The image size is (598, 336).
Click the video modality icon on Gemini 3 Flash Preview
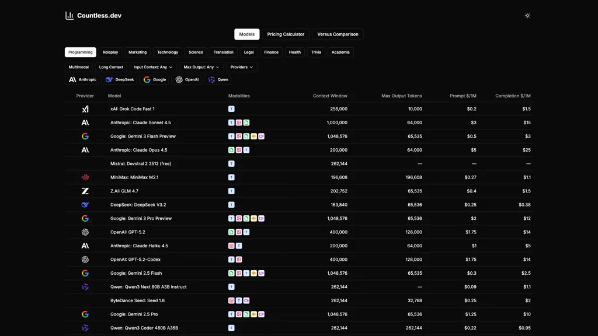[262, 136]
